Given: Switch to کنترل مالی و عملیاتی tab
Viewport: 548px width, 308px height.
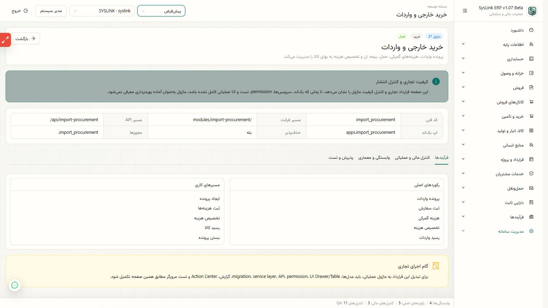Looking at the screenshot, I should click(412, 157).
